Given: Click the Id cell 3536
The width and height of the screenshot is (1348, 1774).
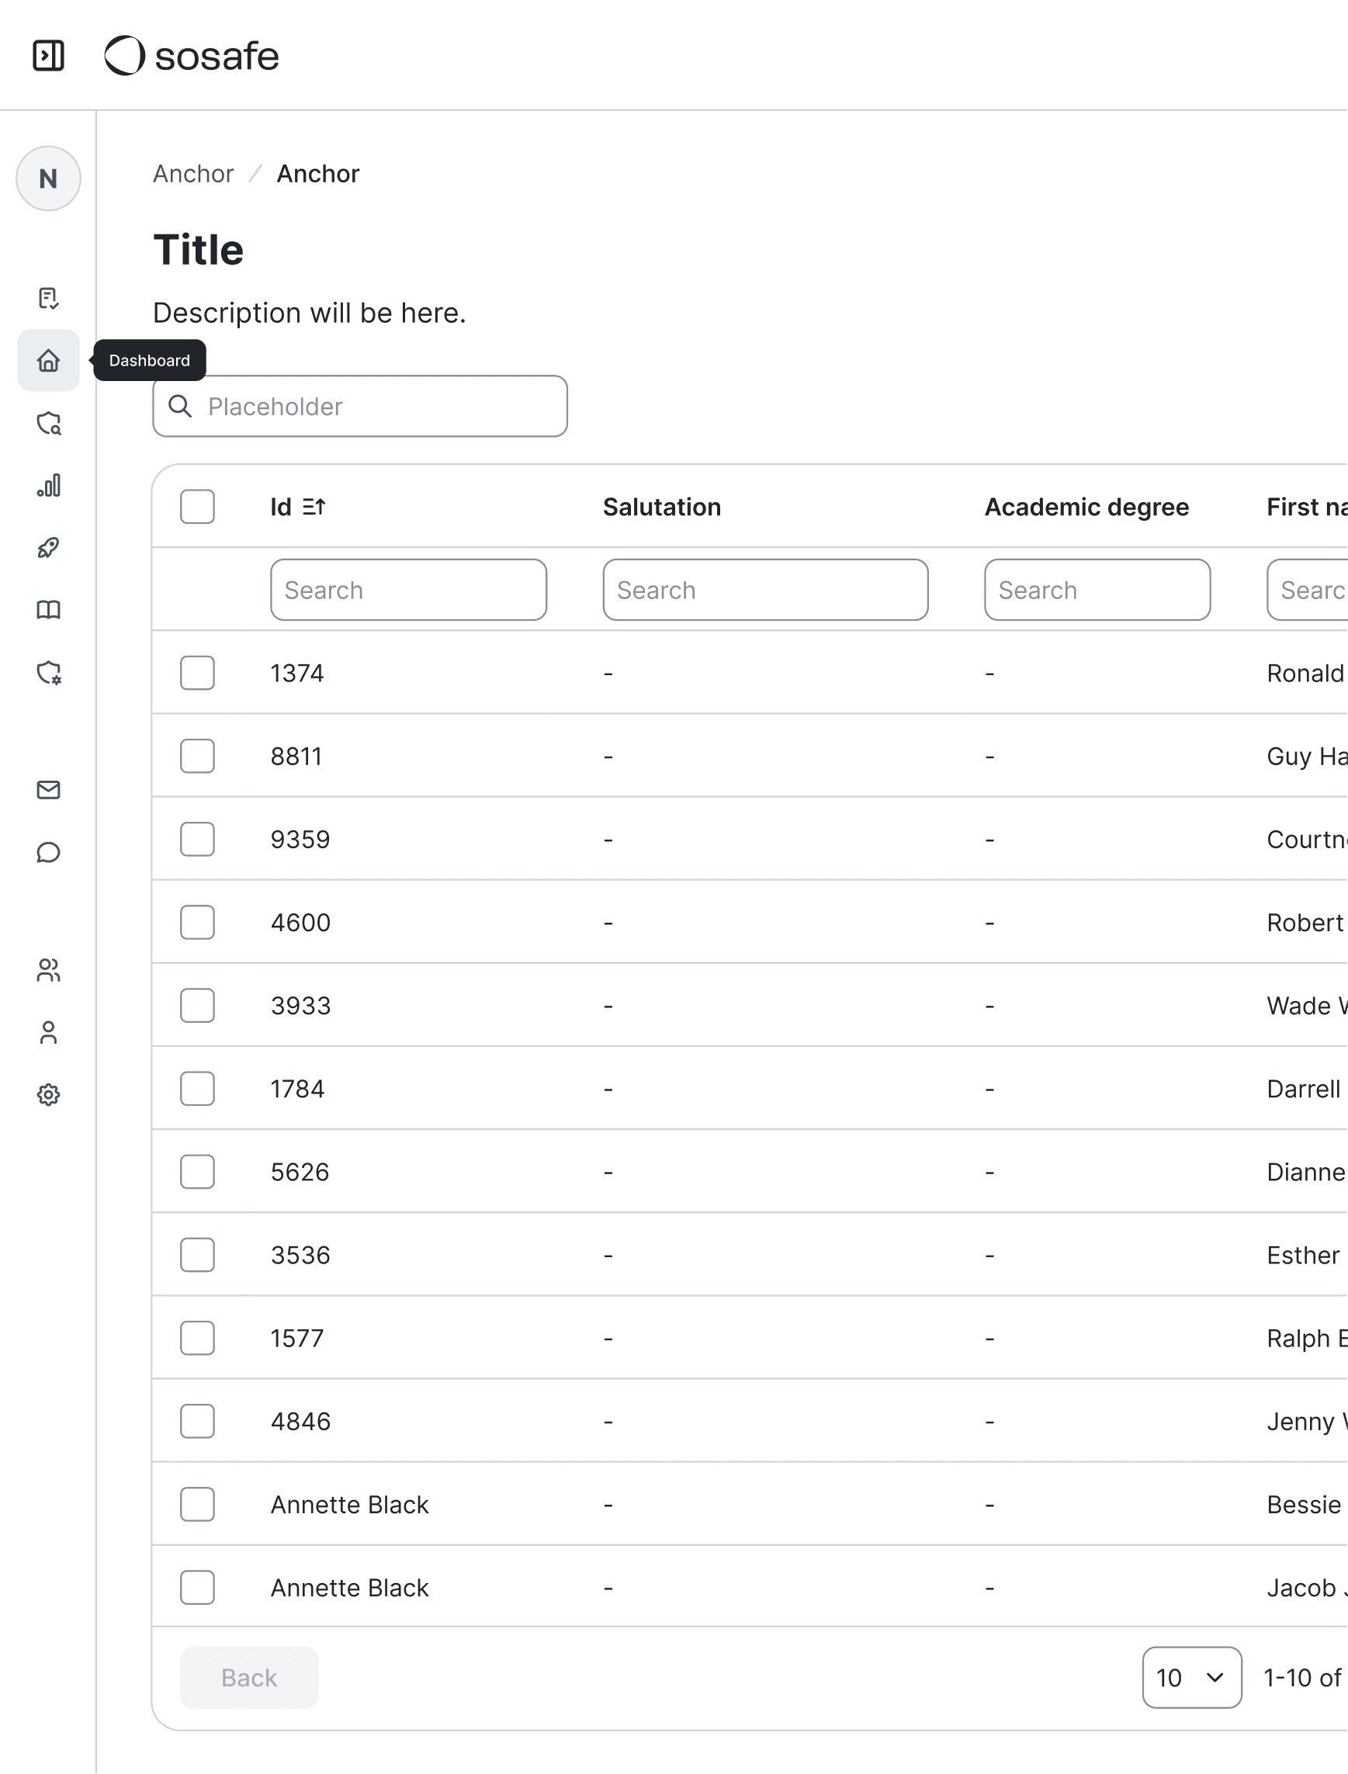Looking at the screenshot, I should coord(300,1255).
